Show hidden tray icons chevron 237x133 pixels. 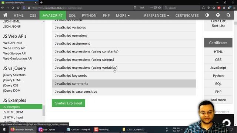click(x=182, y=129)
